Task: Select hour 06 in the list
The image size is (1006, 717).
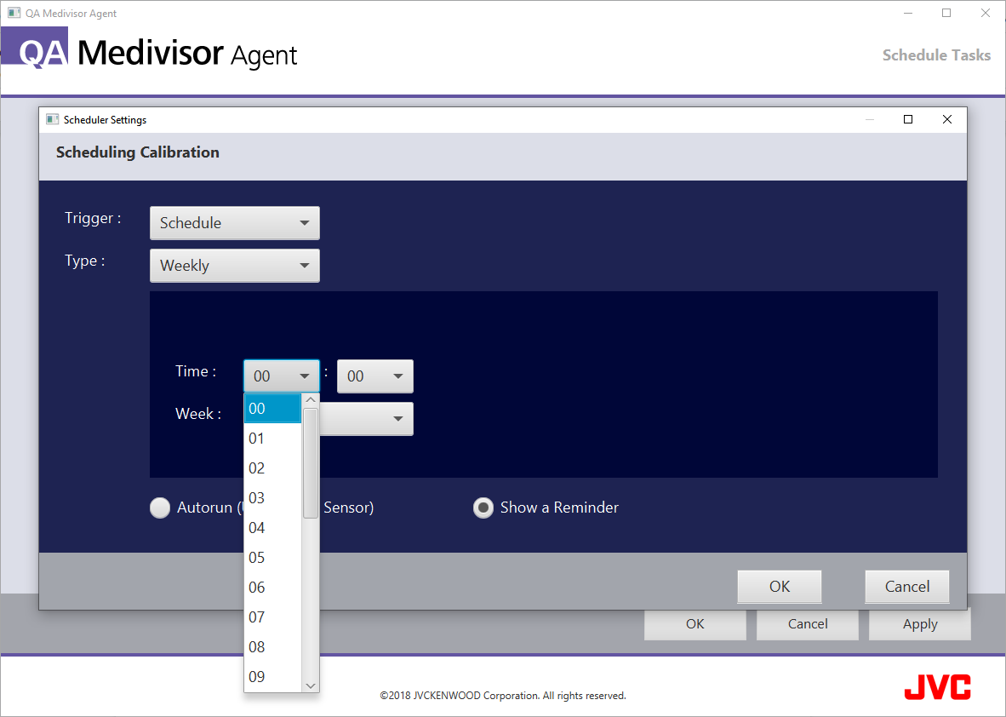Action: tap(272, 588)
